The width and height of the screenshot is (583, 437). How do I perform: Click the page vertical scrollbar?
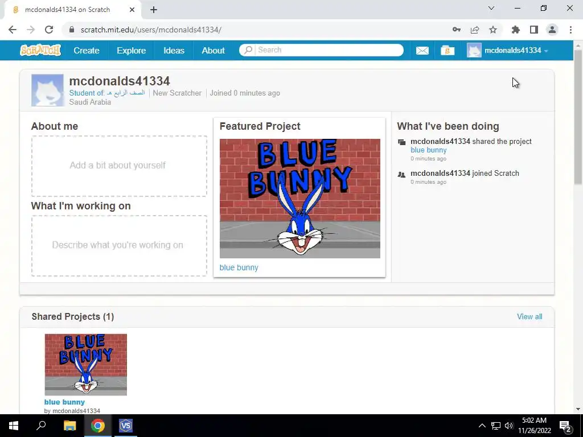coord(578,116)
